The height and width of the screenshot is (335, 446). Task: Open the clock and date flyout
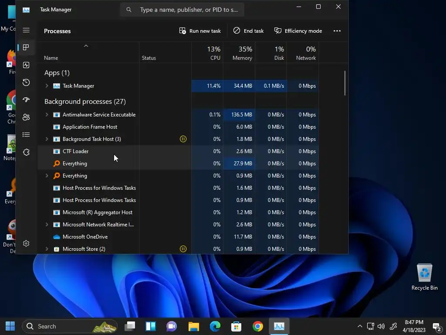tap(414, 326)
